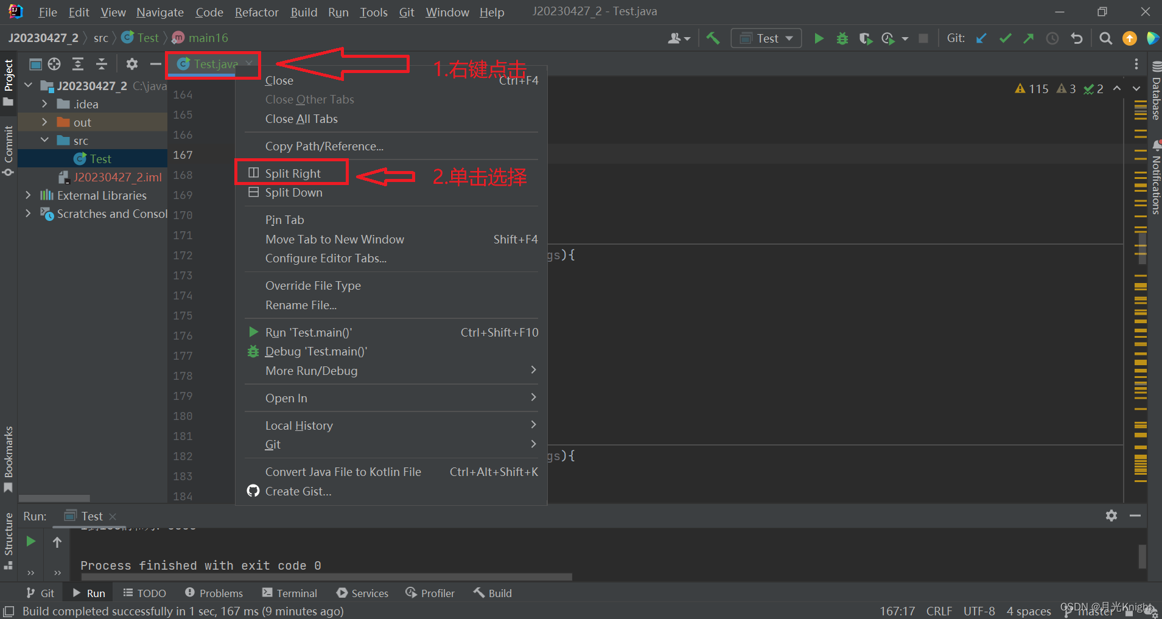Viewport: 1162px width, 619px height.
Task: Push commits with Git green arrow
Action: 1029,38
